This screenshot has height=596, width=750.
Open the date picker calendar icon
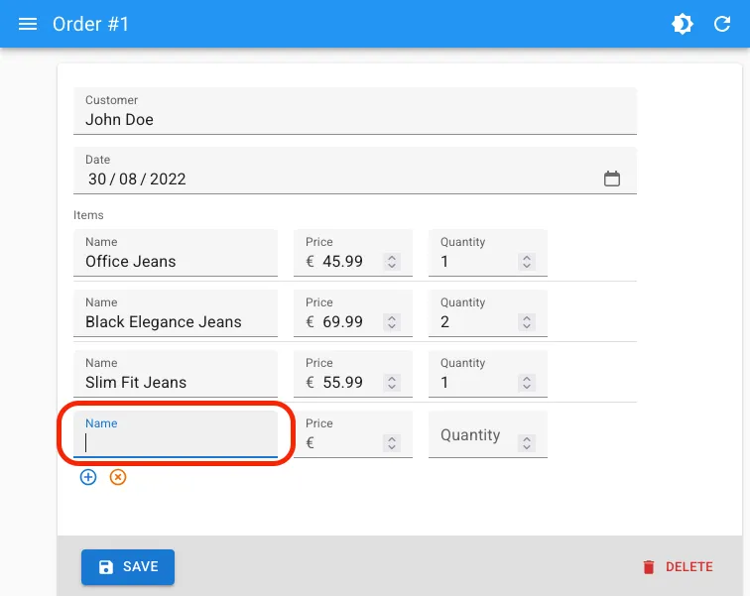click(x=612, y=179)
